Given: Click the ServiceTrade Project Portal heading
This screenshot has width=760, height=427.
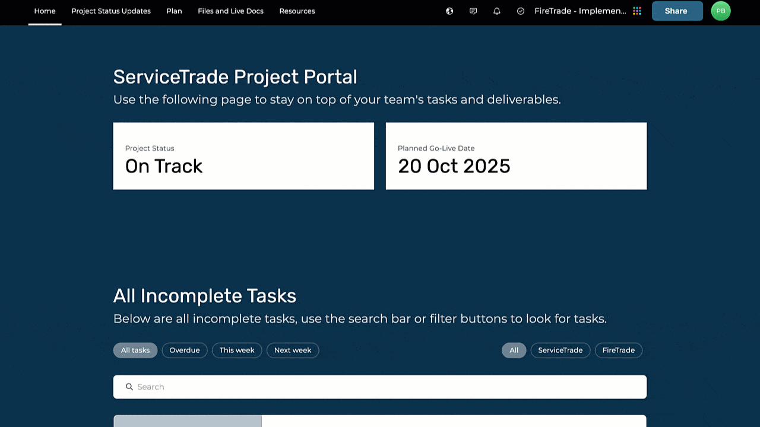Looking at the screenshot, I should [x=235, y=77].
